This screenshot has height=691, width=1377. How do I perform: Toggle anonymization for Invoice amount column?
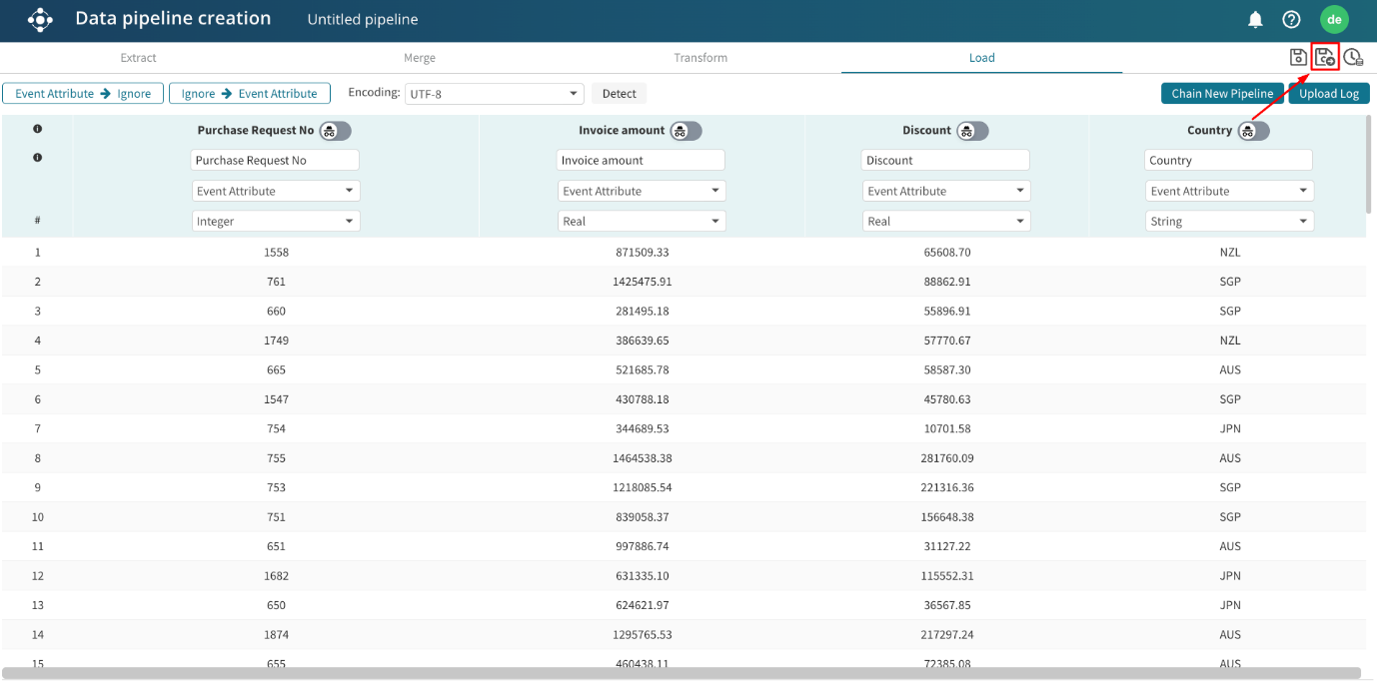point(686,131)
